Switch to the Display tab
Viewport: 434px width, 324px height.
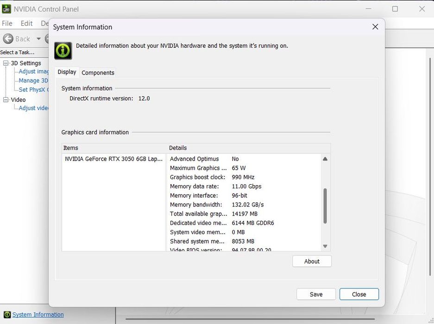tap(67, 72)
